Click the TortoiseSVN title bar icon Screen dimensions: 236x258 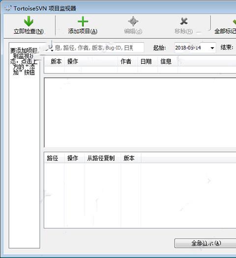point(8,8)
